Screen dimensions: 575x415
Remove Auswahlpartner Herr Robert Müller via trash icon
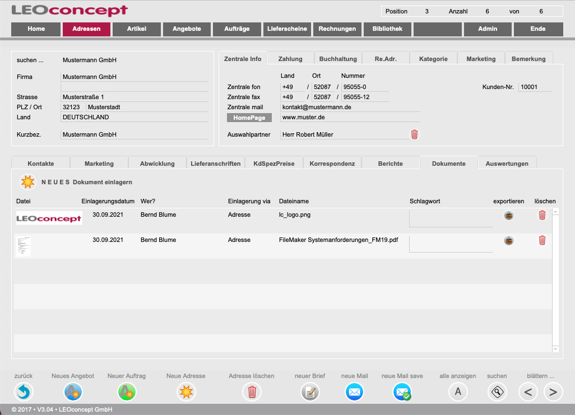(414, 134)
